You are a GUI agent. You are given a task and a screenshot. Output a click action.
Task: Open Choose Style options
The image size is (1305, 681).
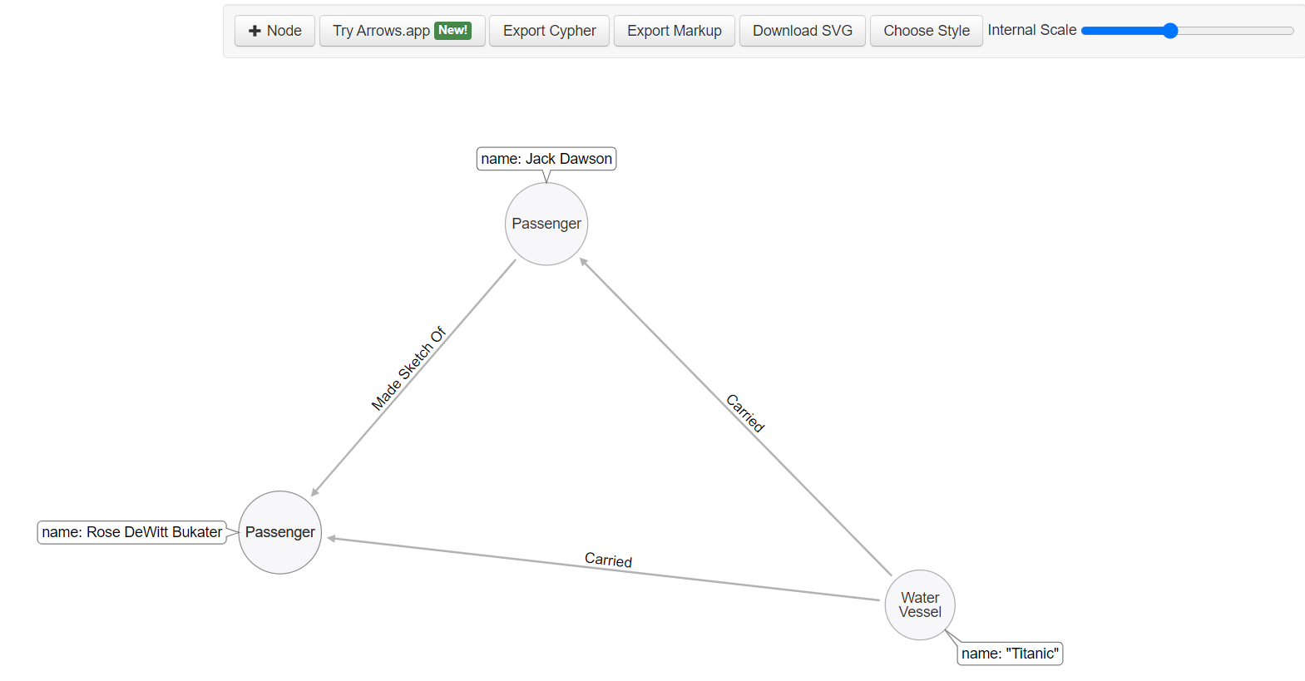click(926, 31)
